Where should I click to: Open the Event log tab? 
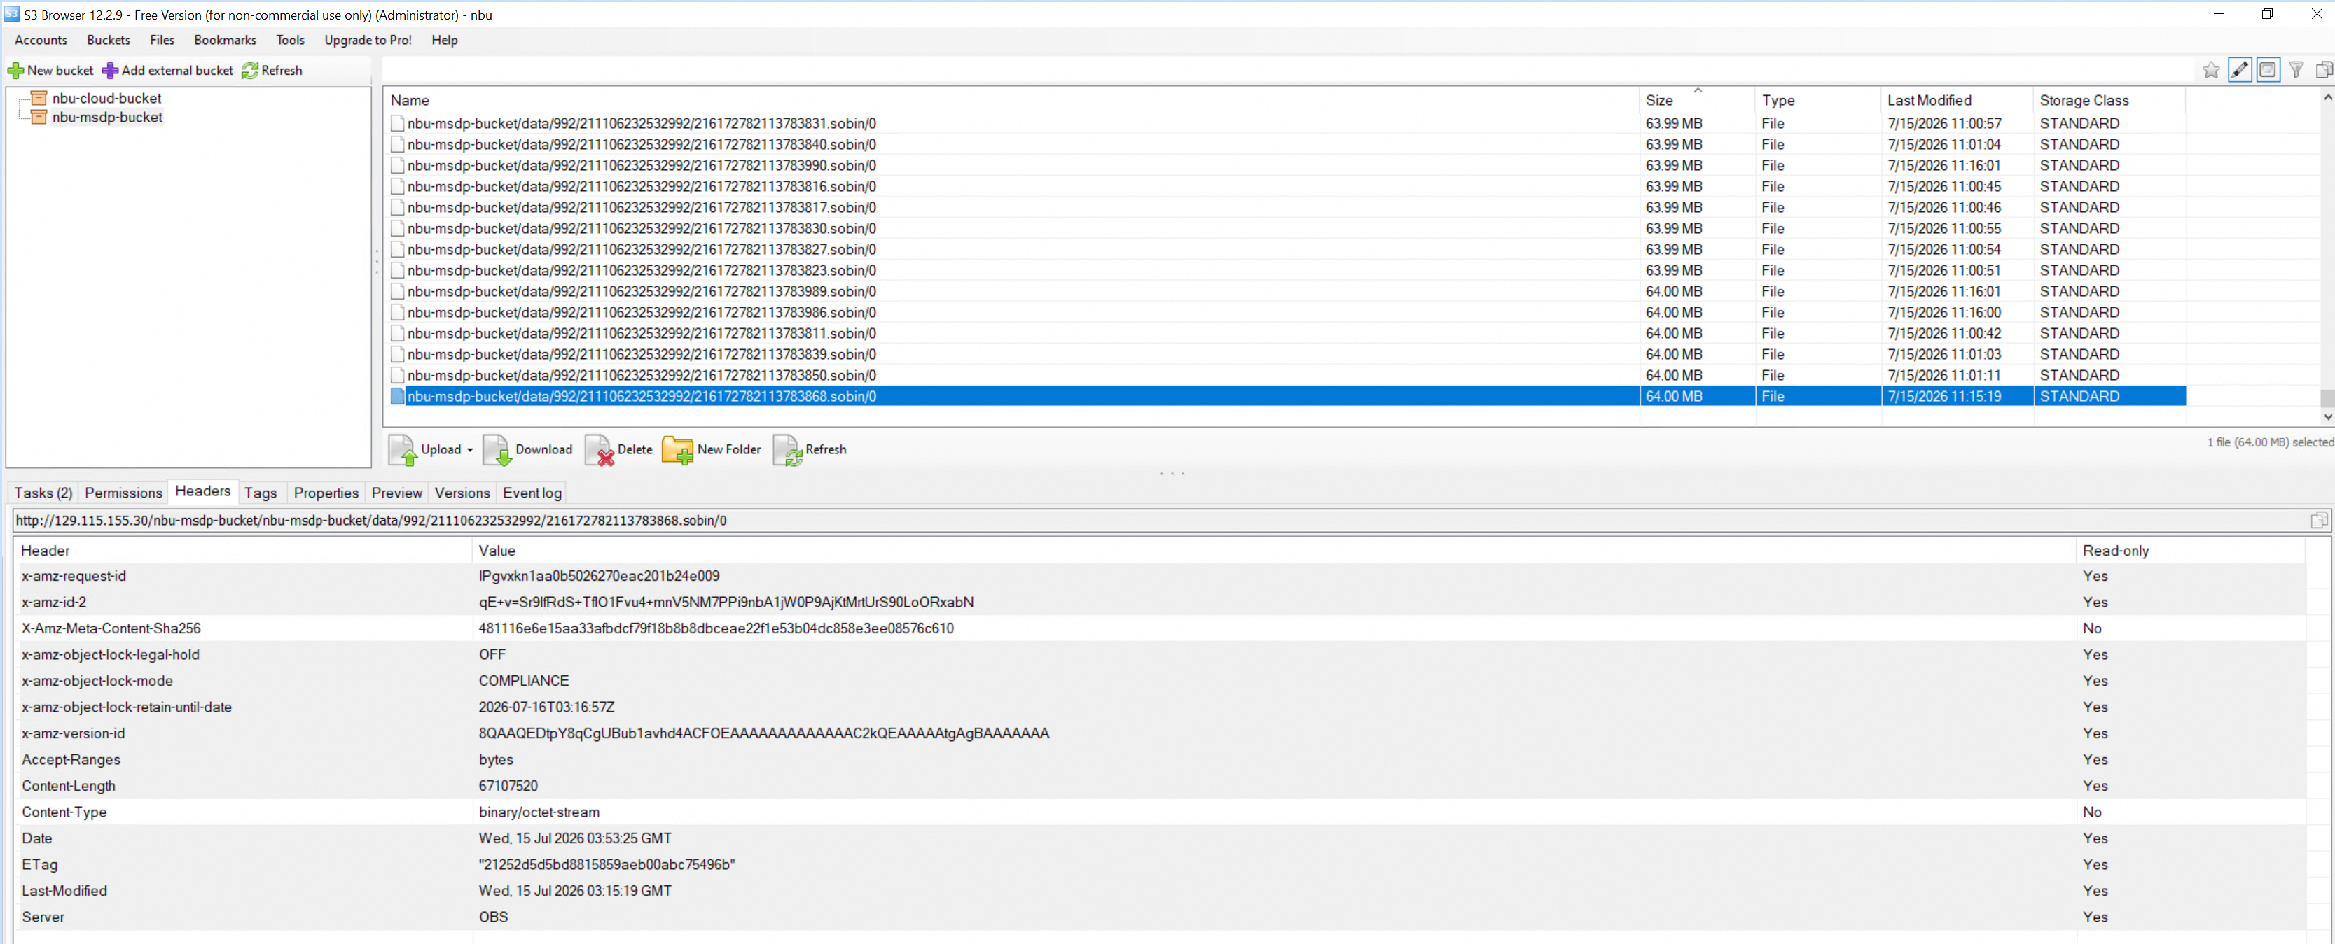[x=532, y=493]
